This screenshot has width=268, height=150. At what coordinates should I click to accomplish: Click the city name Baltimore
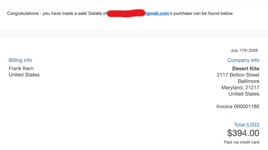click(x=249, y=81)
